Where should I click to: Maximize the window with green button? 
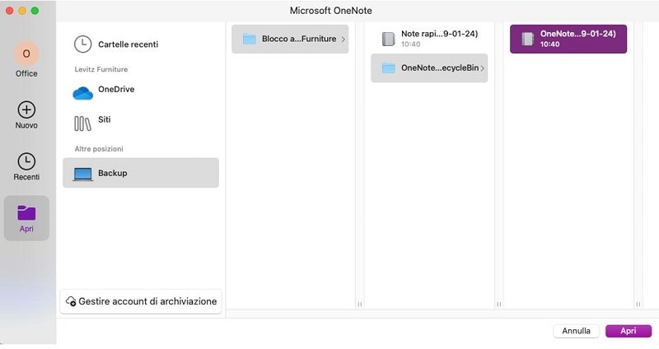coord(35,11)
